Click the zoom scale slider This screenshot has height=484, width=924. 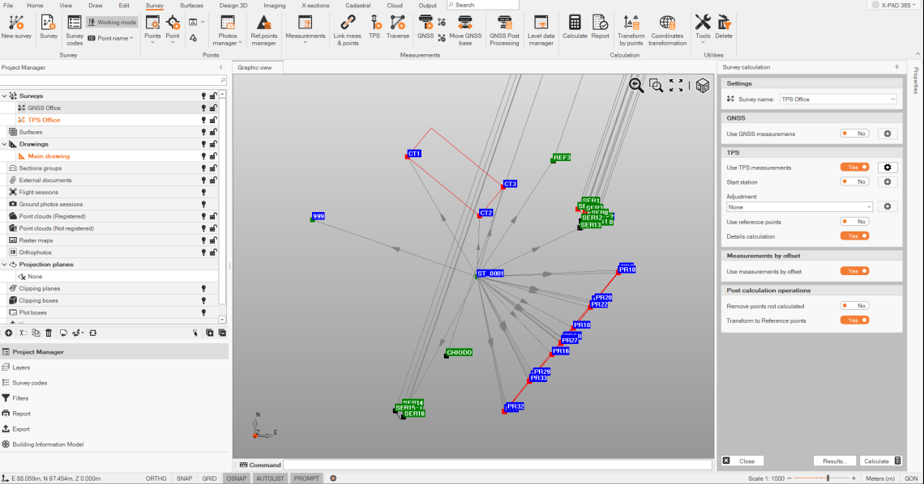coord(828,478)
